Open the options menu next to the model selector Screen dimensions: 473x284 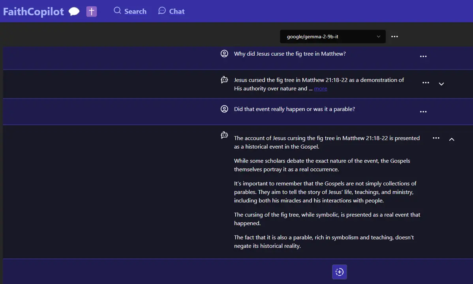(394, 36)
